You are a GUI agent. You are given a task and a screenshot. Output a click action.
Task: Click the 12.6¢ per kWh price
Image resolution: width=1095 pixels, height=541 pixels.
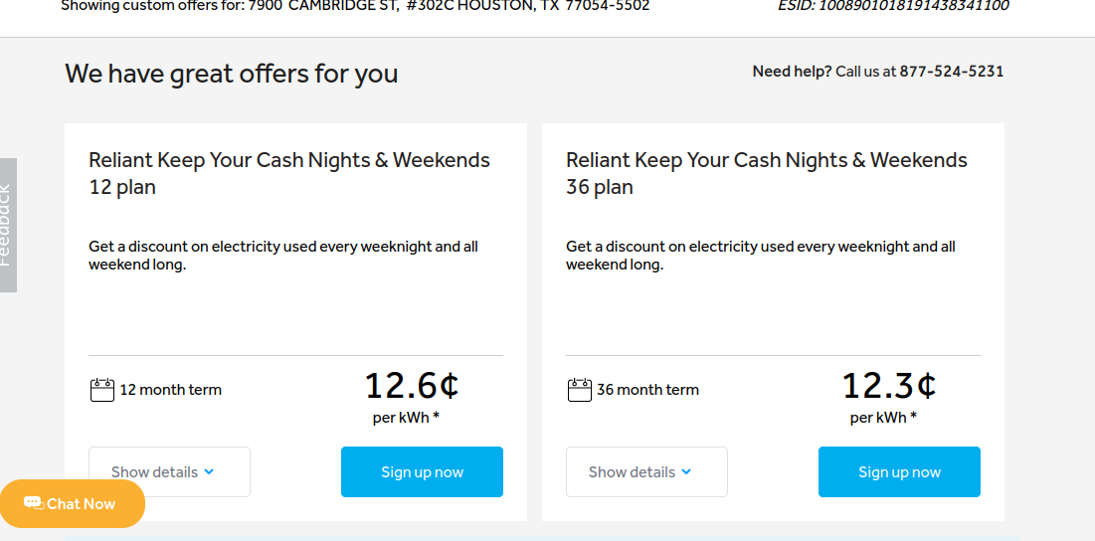(412, 396)
